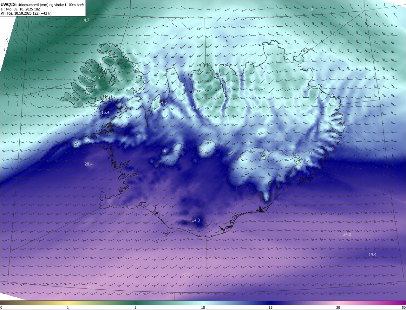406x310 pixels.
Task: Click the 30 tick on the colorbar
Action: tap(338, 307)
